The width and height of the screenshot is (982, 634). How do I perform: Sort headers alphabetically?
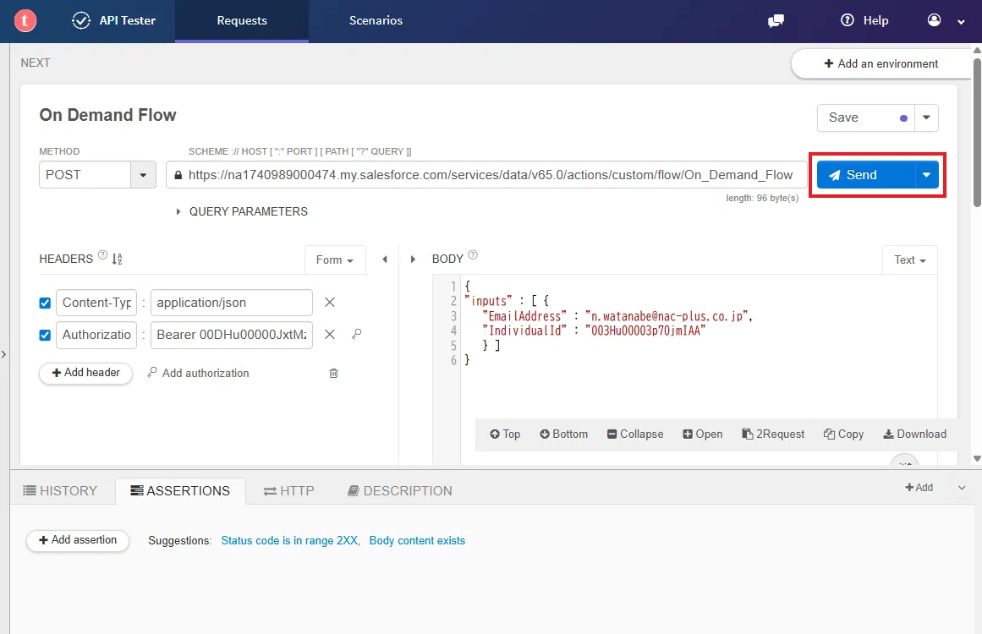coord(117,260)
